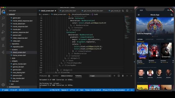This screenshot has height=98, width=175.
Task: Click Spaces: 2 indentation setting
Action: click(x=65, y=90)
